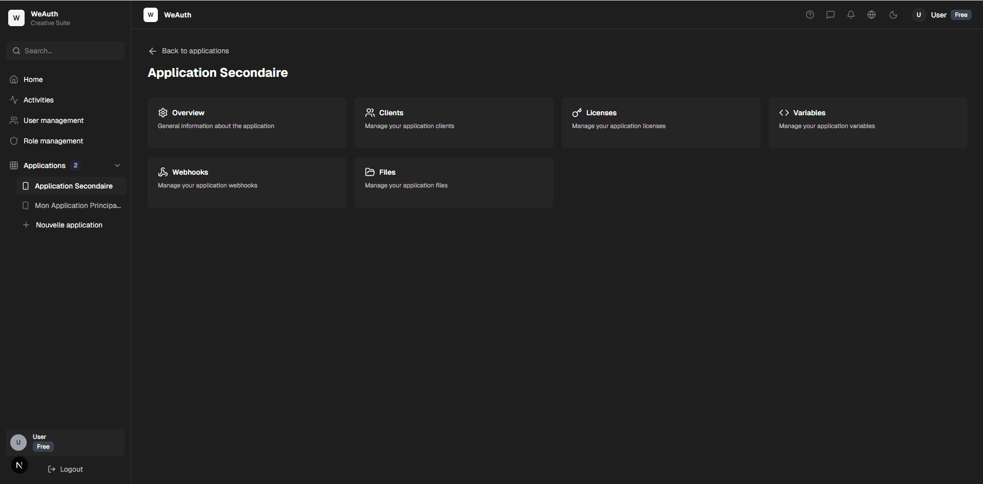Navigate to Activities in the sidebar
The height and width of the screenshot is (484, 983).
click(38, 100)
